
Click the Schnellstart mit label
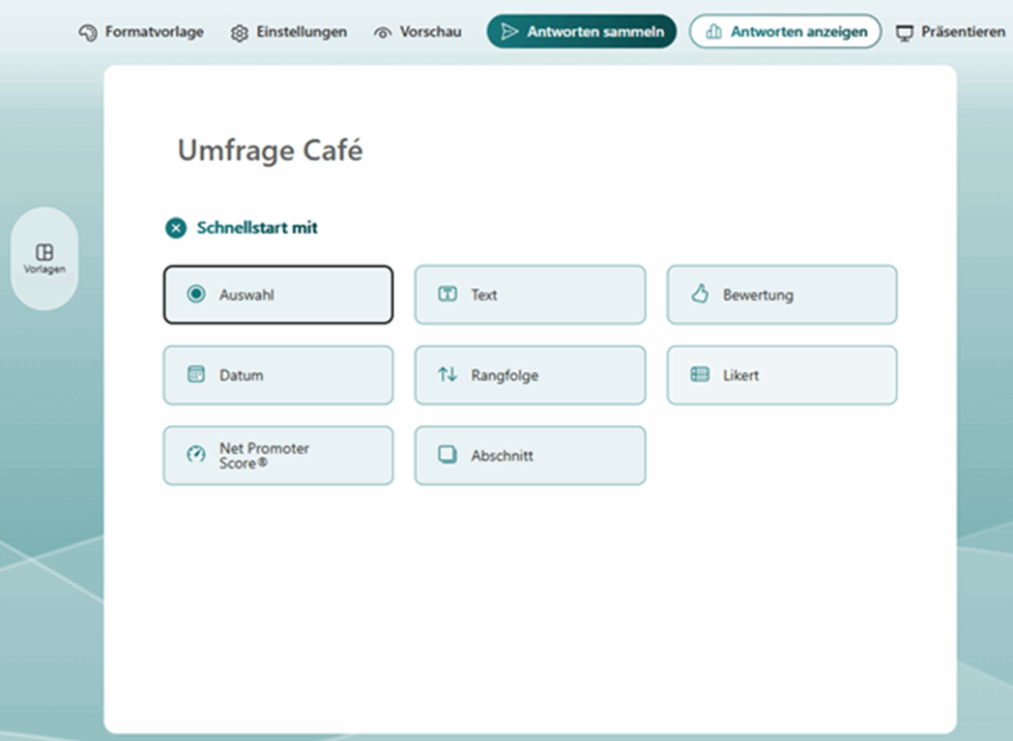(257, 228)
